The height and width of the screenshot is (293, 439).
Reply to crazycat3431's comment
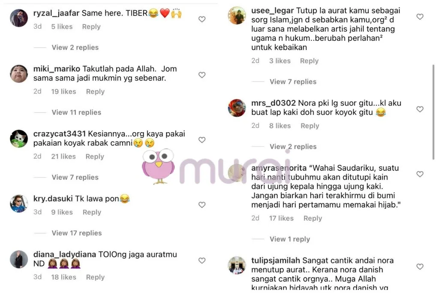[x=95, y=157]
